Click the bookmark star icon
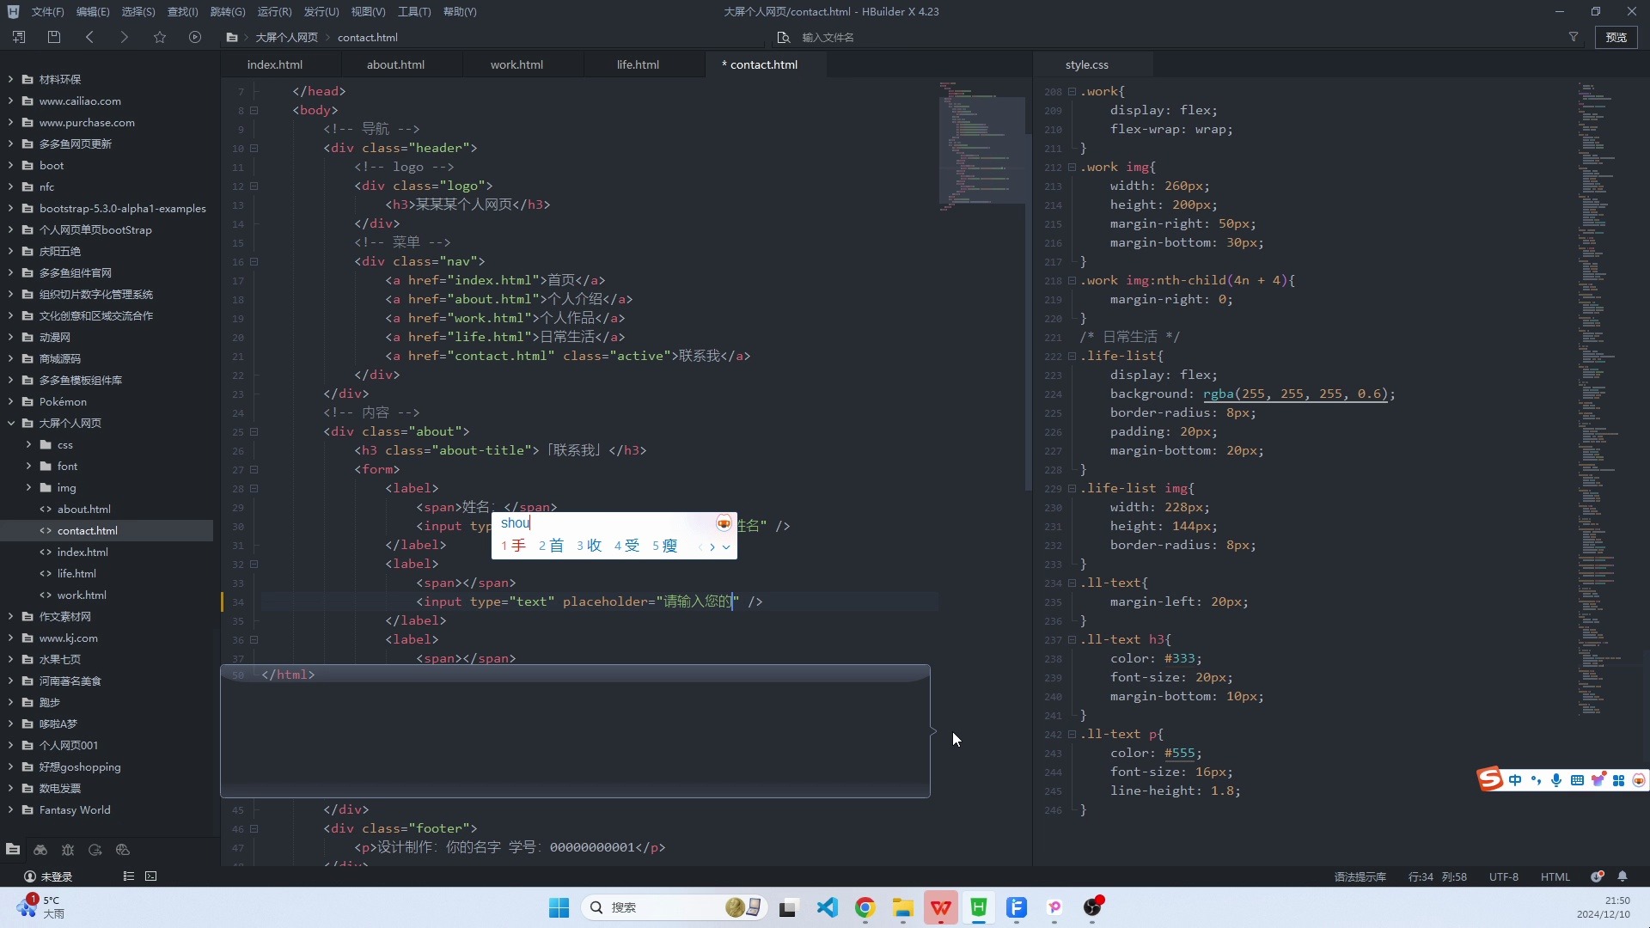This screenshot has width=1650, height=928. tap(160, 37)
